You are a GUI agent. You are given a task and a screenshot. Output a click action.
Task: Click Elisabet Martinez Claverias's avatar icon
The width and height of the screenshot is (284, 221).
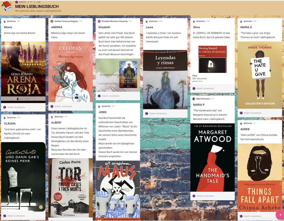coord(99,21)
